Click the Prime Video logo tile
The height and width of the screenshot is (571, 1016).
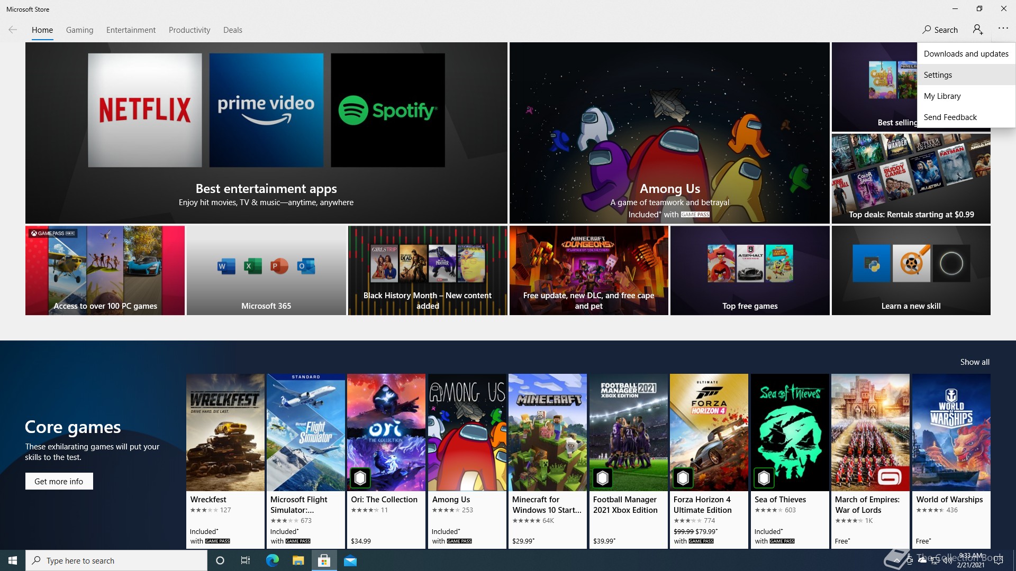point(266,110)
